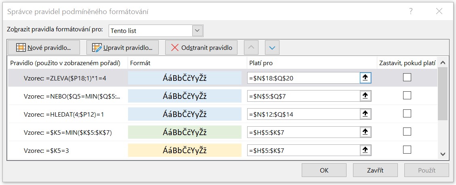Image resolution: width=456 pixels, height=185 pixels.
Task: Click the collapse range icon for =$N$18:$Q$20
Action: point(366,78)
